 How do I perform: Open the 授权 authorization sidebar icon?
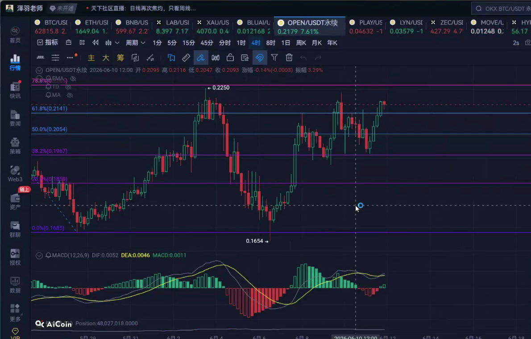(x=15, y=257)
